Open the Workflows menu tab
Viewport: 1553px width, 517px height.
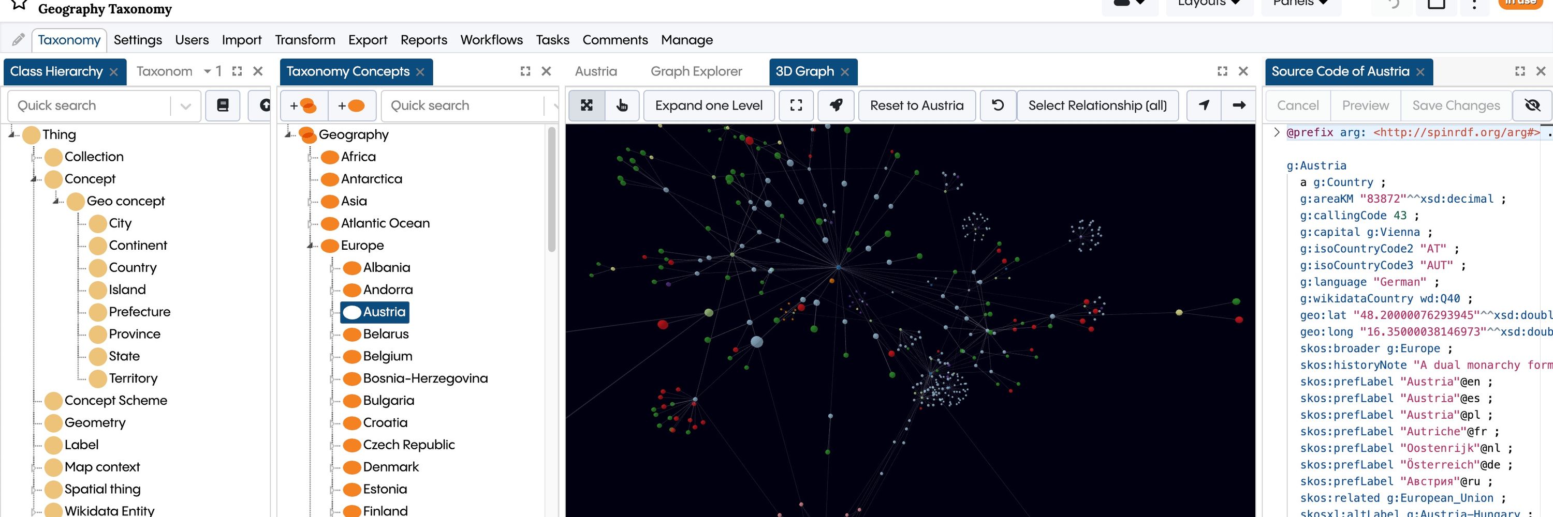(x=491, y=40)
